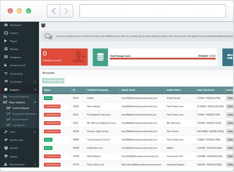
Task: Click Select button for The Covenant Church
Action: click(x=229, y=140)
